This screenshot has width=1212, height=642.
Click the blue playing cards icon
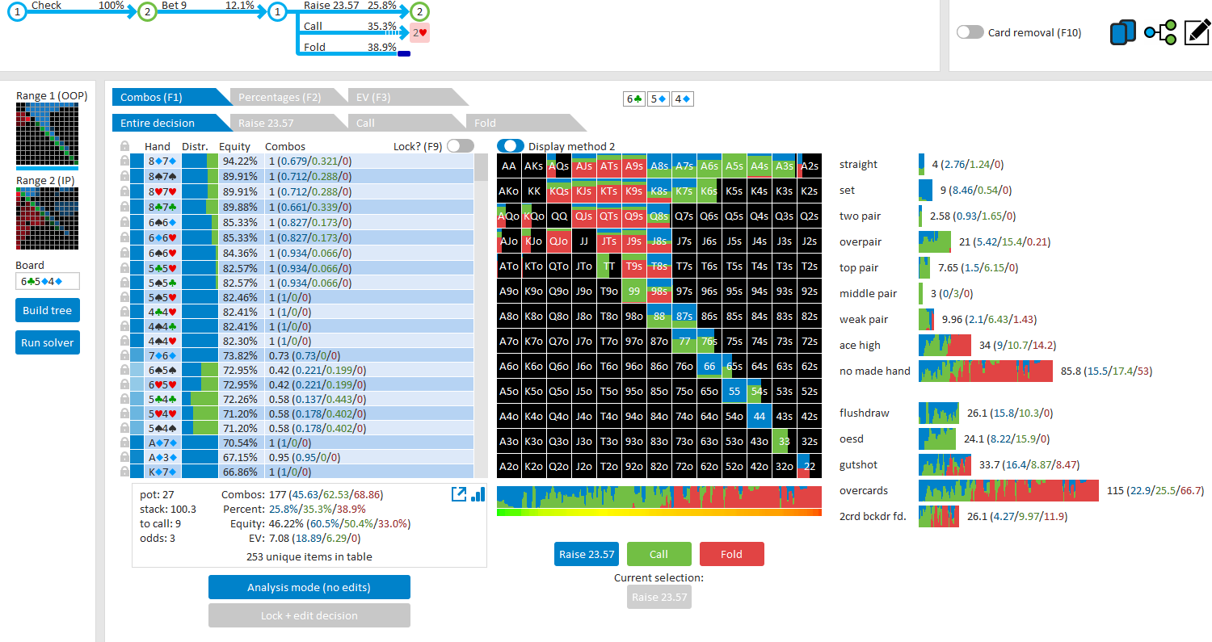tap(1123, 32)
